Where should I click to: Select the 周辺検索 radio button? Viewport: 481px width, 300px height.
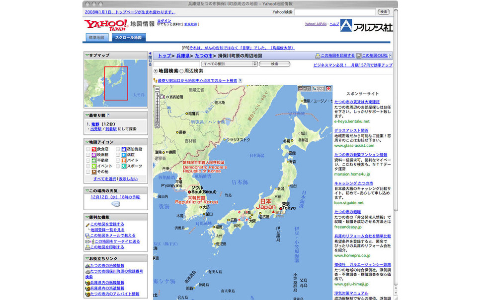181,71
